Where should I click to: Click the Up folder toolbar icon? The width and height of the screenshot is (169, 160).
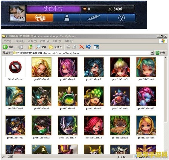[31, 47]
